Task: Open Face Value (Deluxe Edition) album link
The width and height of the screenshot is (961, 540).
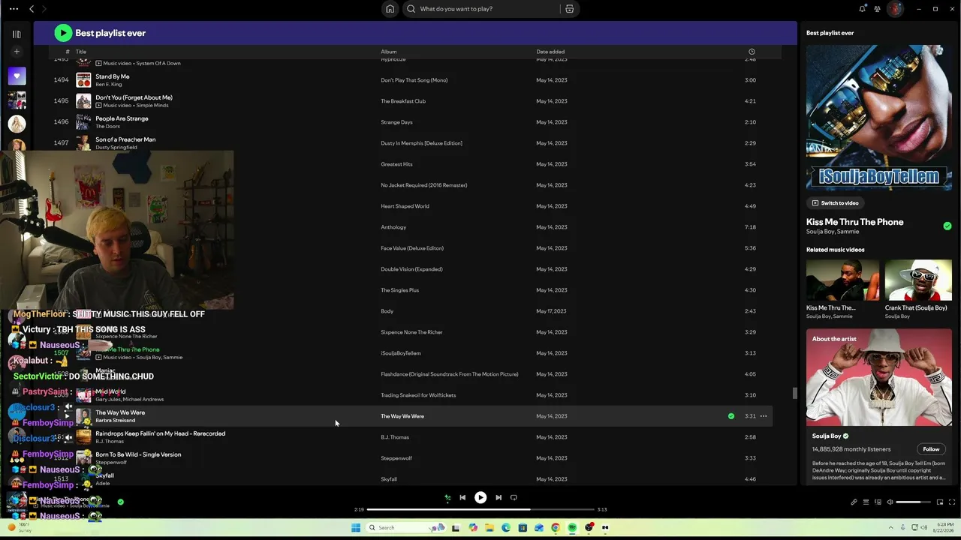Action: point(412,248)
